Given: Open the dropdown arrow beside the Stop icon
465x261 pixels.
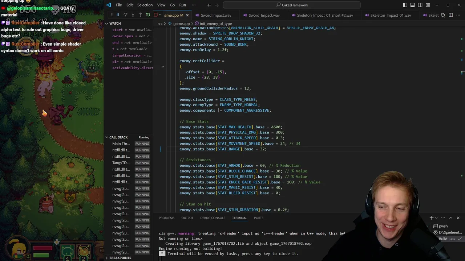Looking at the screenshot, I should [160, 15].
